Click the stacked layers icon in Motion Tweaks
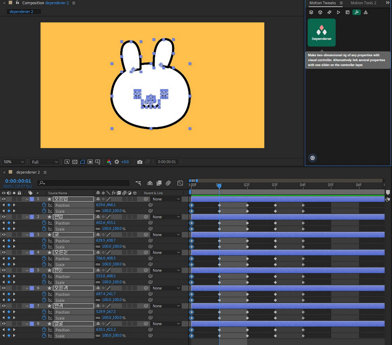The height and width of the screenshot is (345, 392). click(311, 12)
